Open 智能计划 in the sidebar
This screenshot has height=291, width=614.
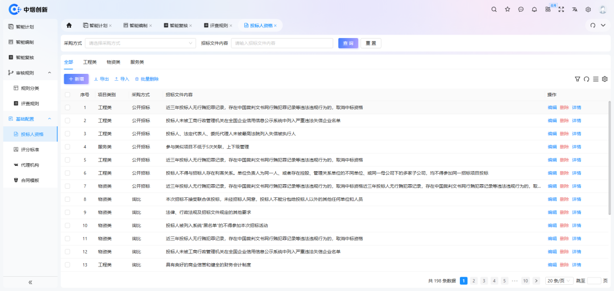[x=30, y=27]
